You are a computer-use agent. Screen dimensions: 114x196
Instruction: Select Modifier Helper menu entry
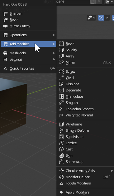pos(85,177)
